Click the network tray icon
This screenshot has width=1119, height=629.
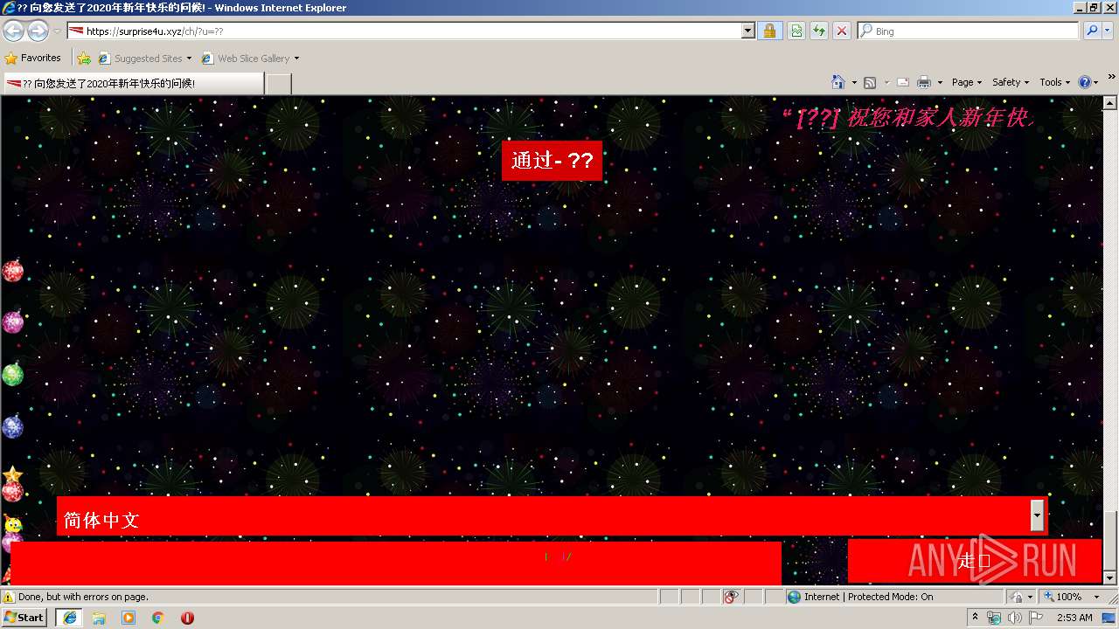point(995,618)
